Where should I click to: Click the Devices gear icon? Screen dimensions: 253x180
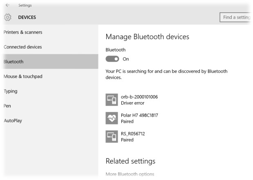tap(7, 17)
